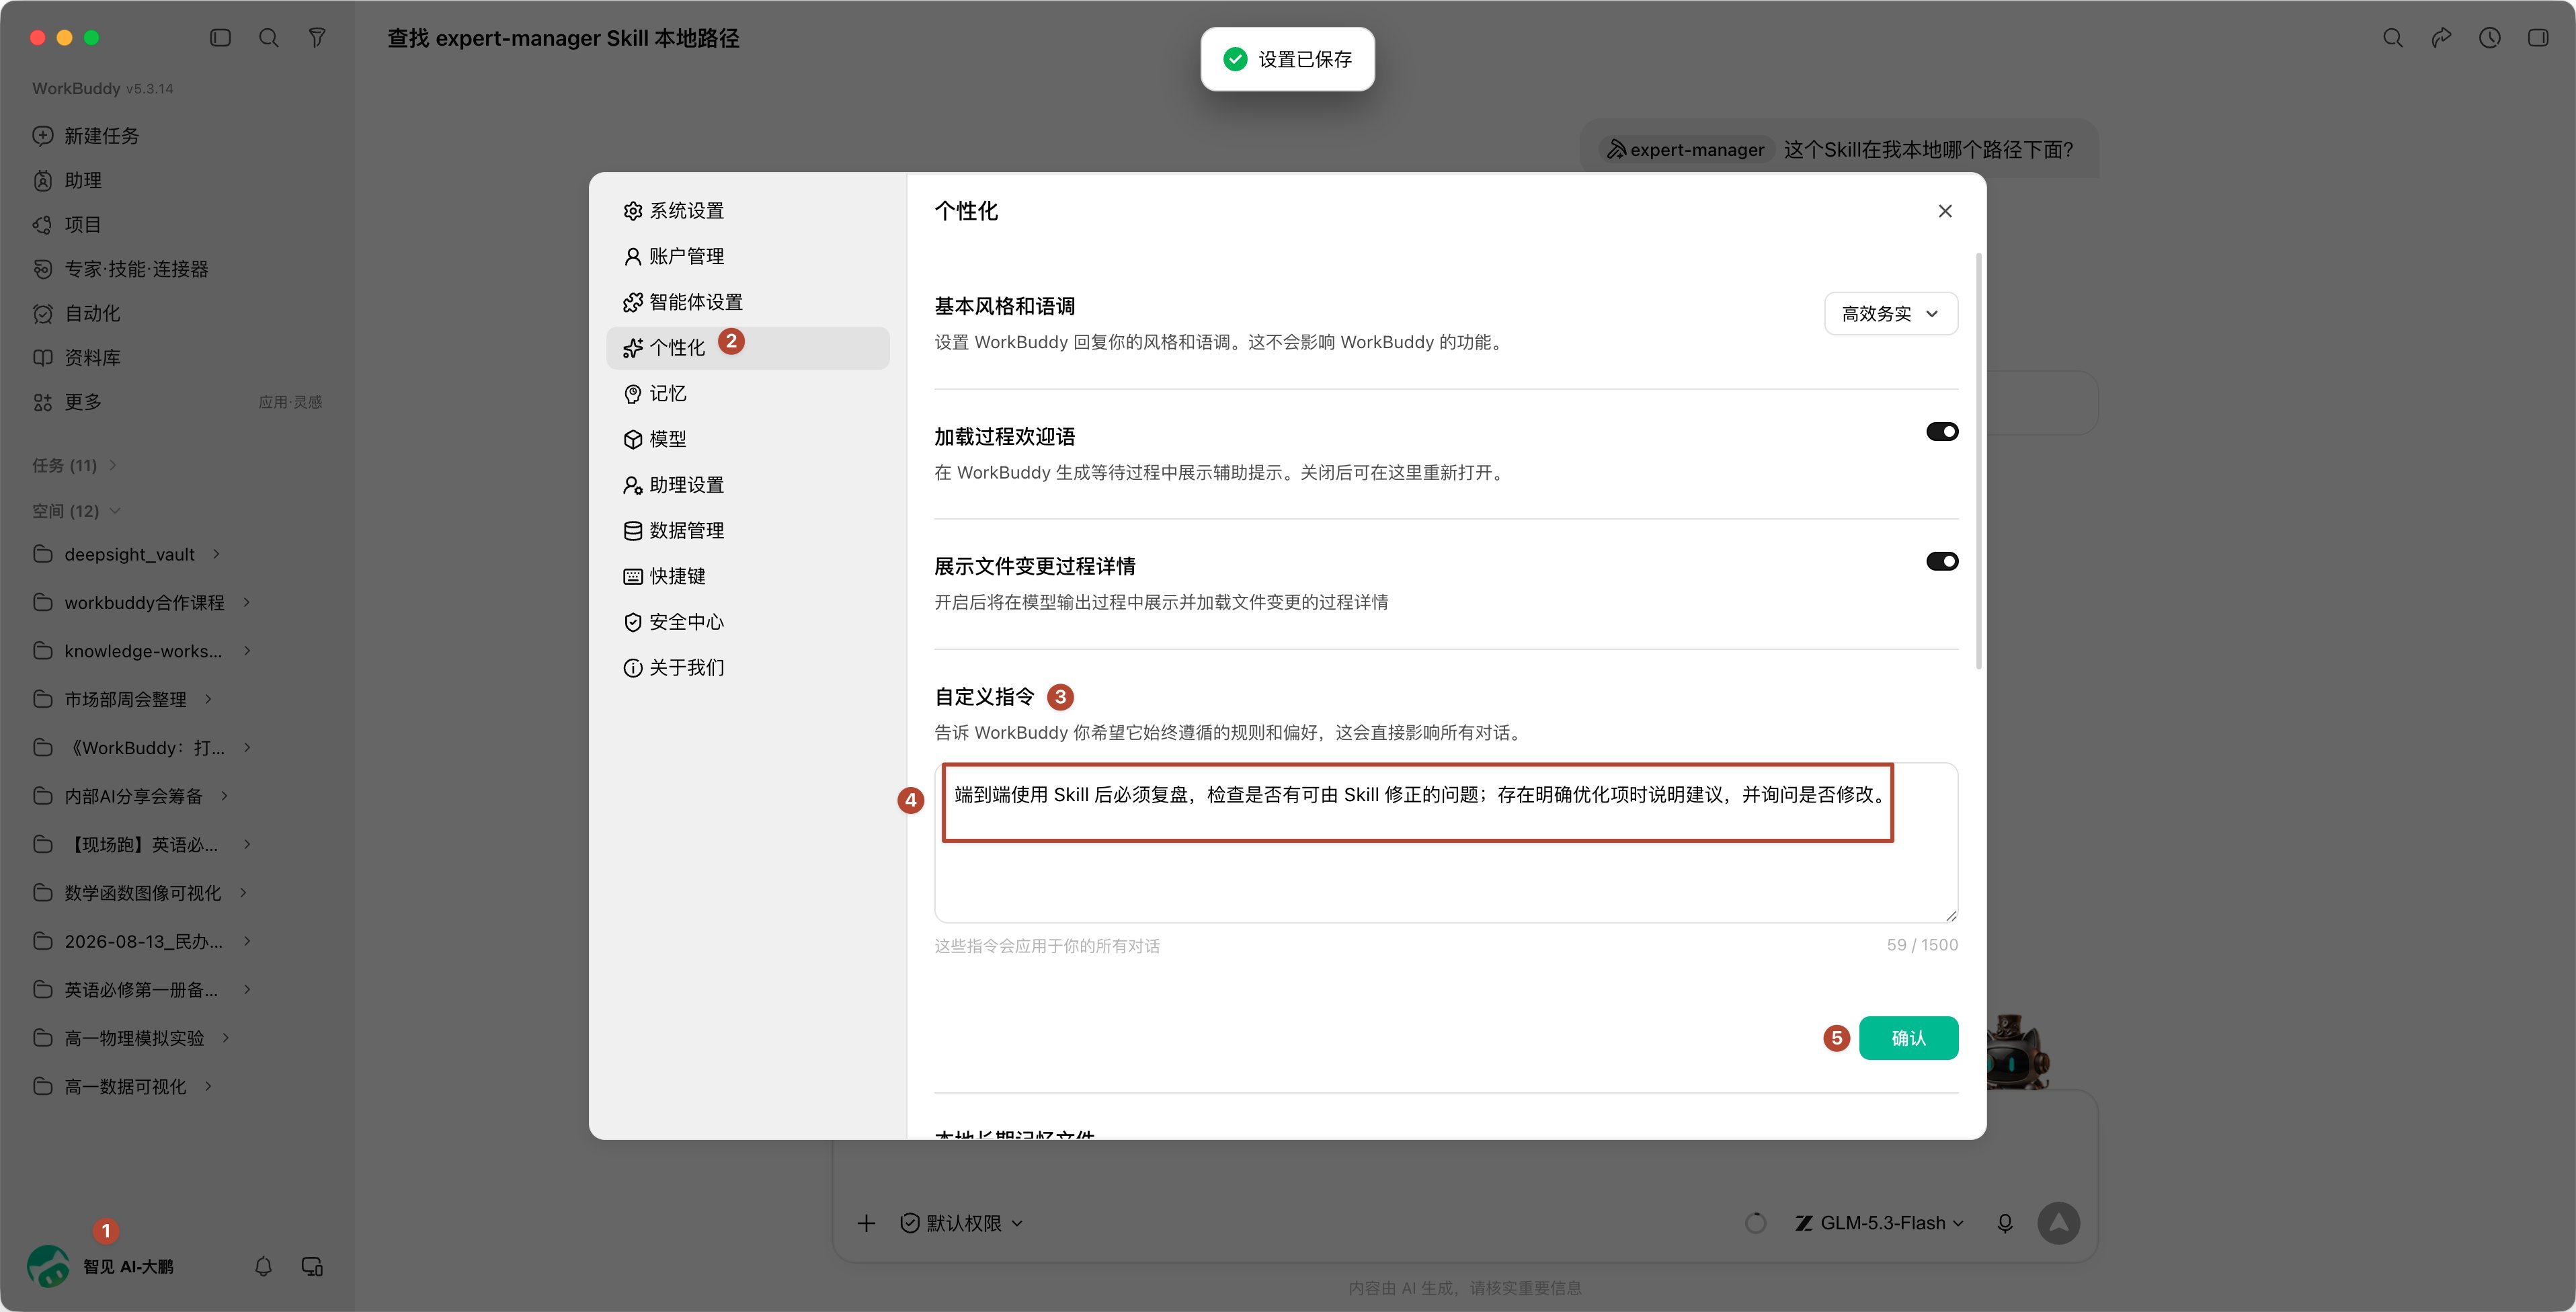
Task: Open 快捷键 settings section
Action: [x=748, y=576]
